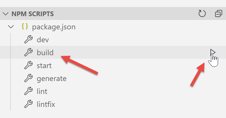
Task: Click the wrench icon beside dev
Action: click(x=28, y=40)
